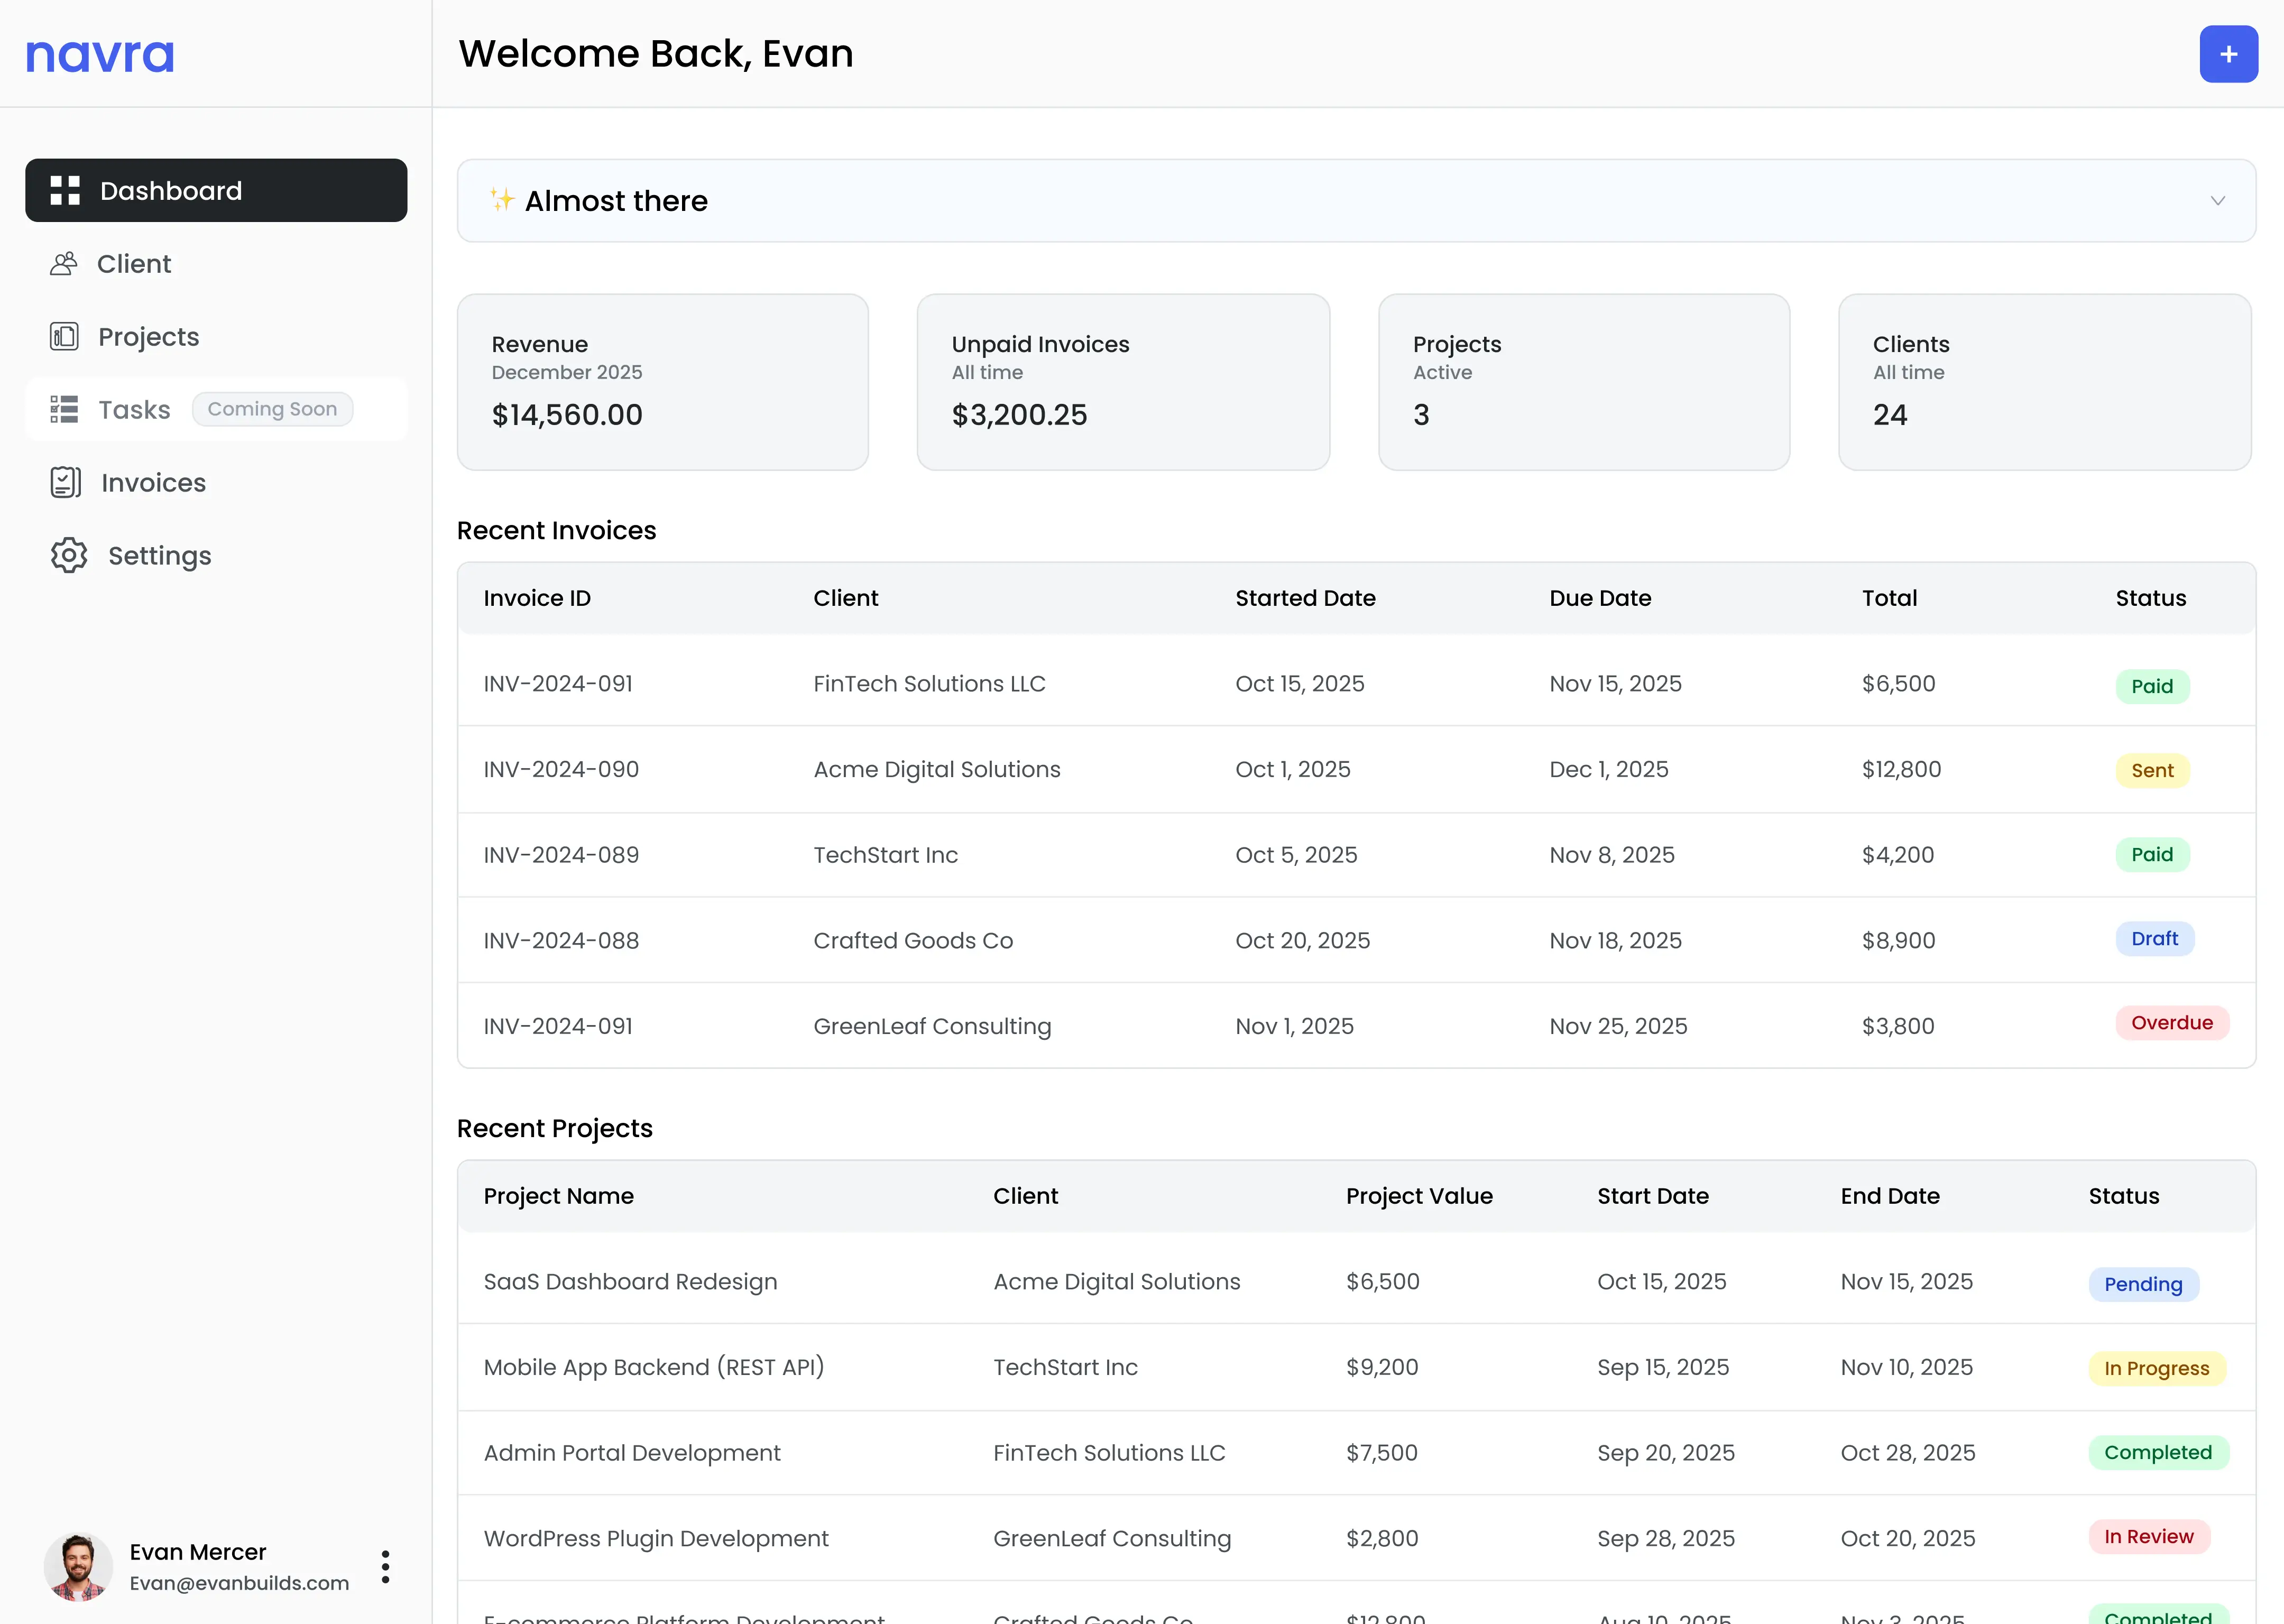The height and width of the screenshot is (1624, 2284).
Task: Click the Projects icon in the sidebar
Action: coord(63,336)
